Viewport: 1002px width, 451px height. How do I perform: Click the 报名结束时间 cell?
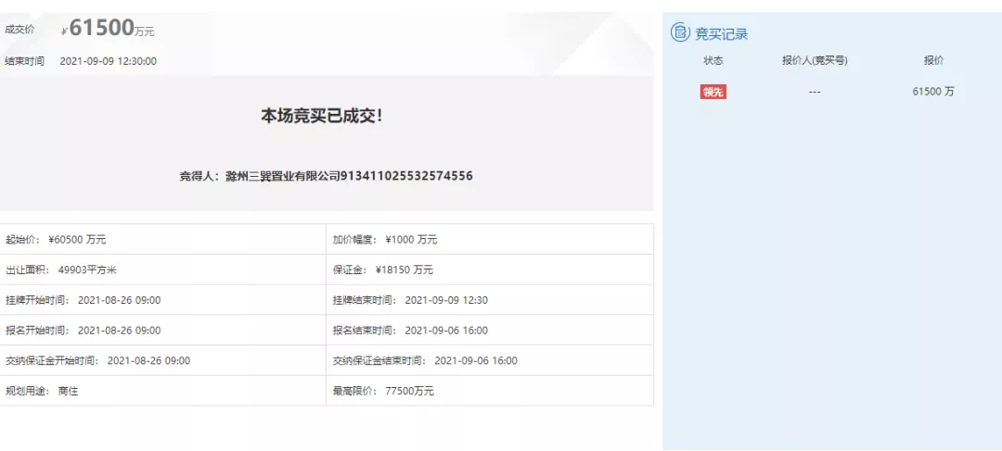coord(410,331)
